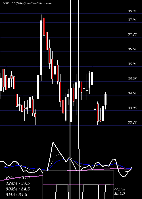The image size is (142, 199).
Task: Click the red candle at the chart peak
Action: (x=44, y=26)
